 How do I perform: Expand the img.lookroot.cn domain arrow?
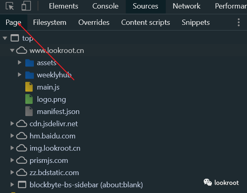pos(12,148)
